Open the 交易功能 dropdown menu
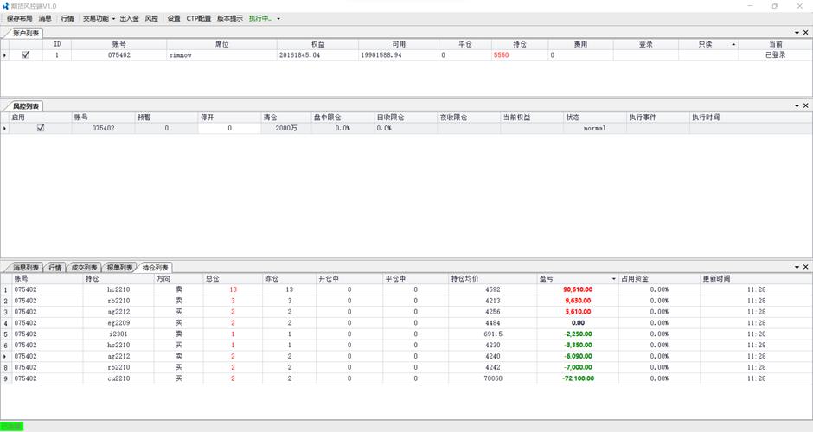 click(x=99, y=18)
